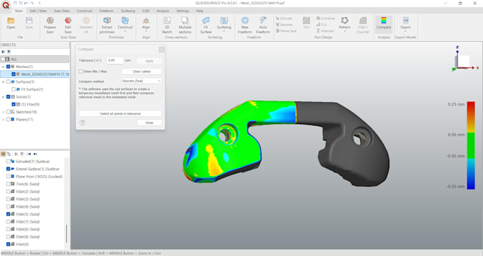Image resolution: width=483 pixels, height=256 pixels.
Task: Check the Planes(17) checkbox
Action: click(9, 119)
